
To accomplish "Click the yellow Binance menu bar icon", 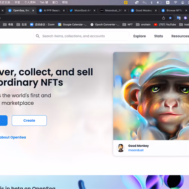I will pyautogui.click(x=125, y=2).
